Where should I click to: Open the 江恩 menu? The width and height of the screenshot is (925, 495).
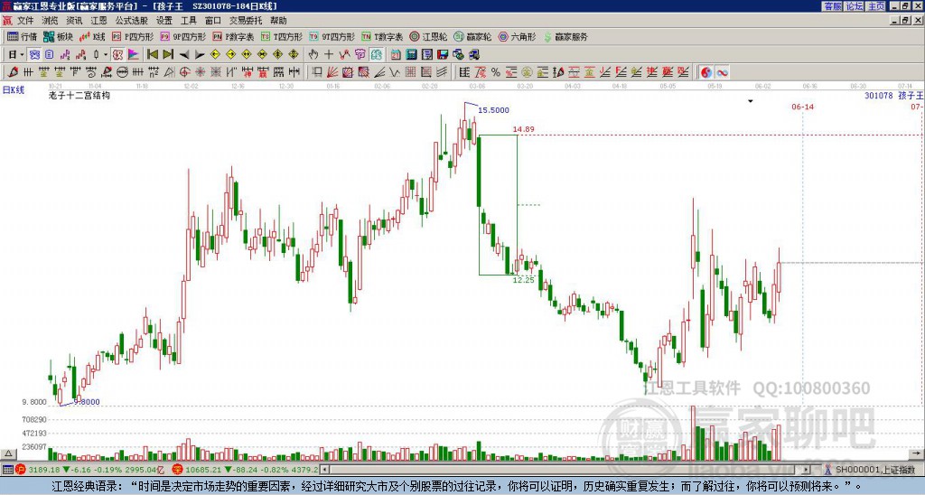pos(98,21)
